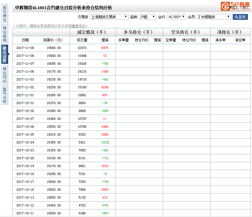Select the 2017-10-11 date cell
Screen dimensions: 252x217
click(25, 213)
